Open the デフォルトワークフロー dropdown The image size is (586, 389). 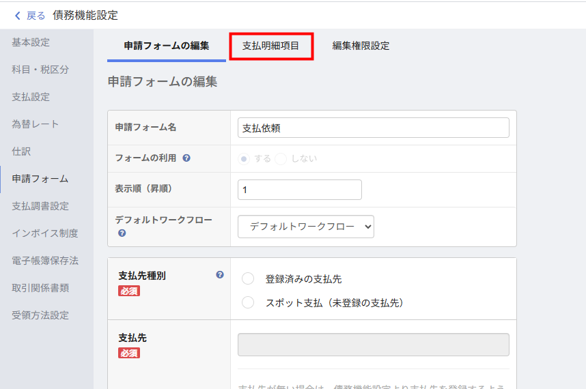point(305,227)
